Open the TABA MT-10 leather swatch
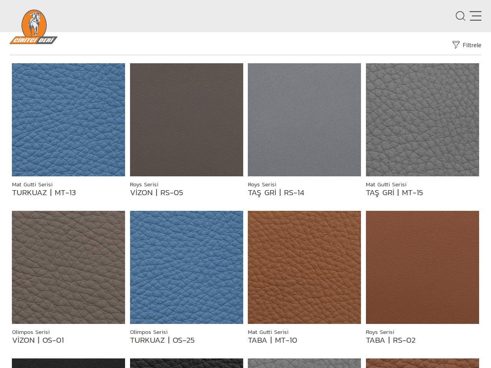The width and height of the screenshot is (491, 368). [x=304, y=267]
